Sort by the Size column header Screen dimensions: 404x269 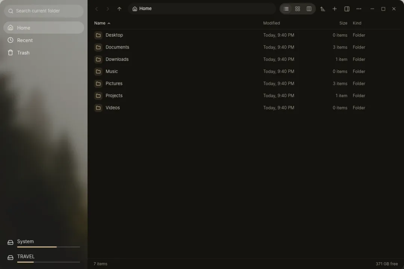click(x=343, y=23)
